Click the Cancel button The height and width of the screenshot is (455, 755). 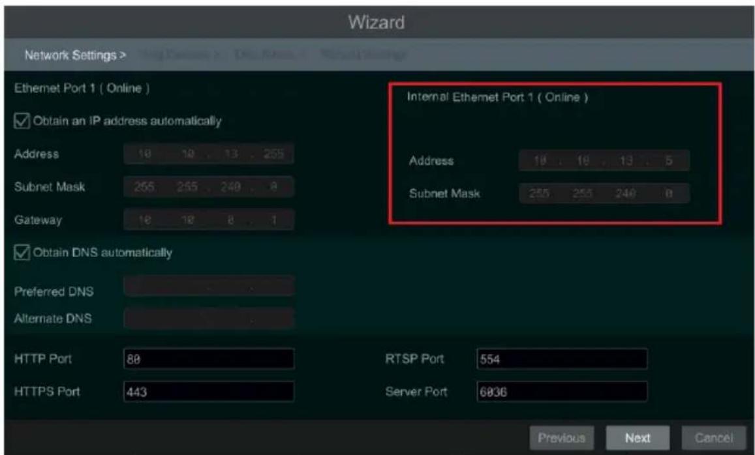click(x=714, y=437)
